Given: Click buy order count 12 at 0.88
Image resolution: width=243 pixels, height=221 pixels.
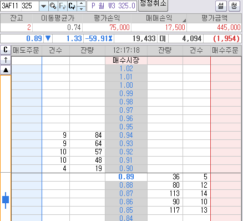Looking at the screenshot, I should click(x=204, y=185).
